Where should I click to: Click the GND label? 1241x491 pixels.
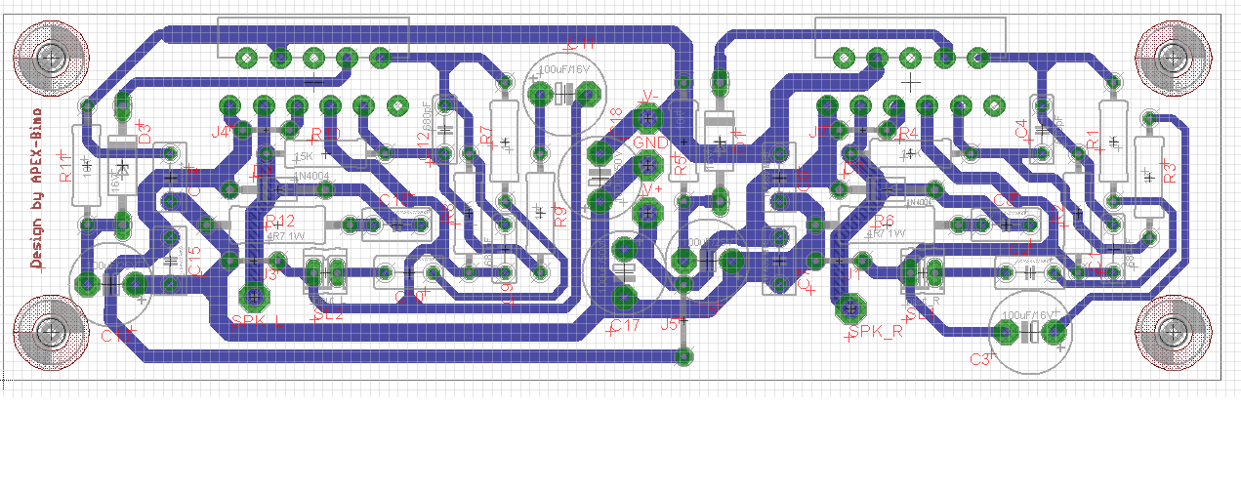point(650,143)
